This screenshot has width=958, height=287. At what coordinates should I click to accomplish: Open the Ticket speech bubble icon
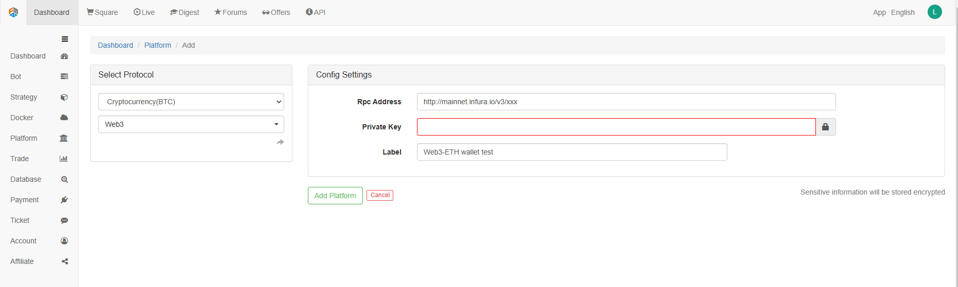[x=64, y=220]
